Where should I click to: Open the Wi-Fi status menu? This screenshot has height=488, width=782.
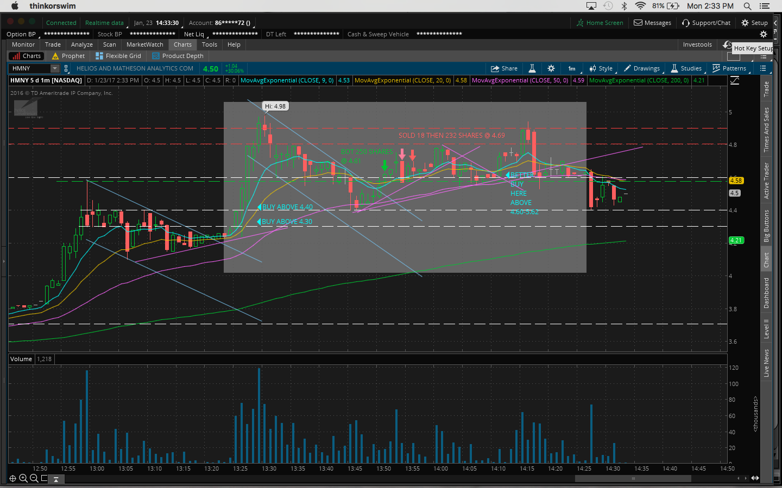pos(640,6)
